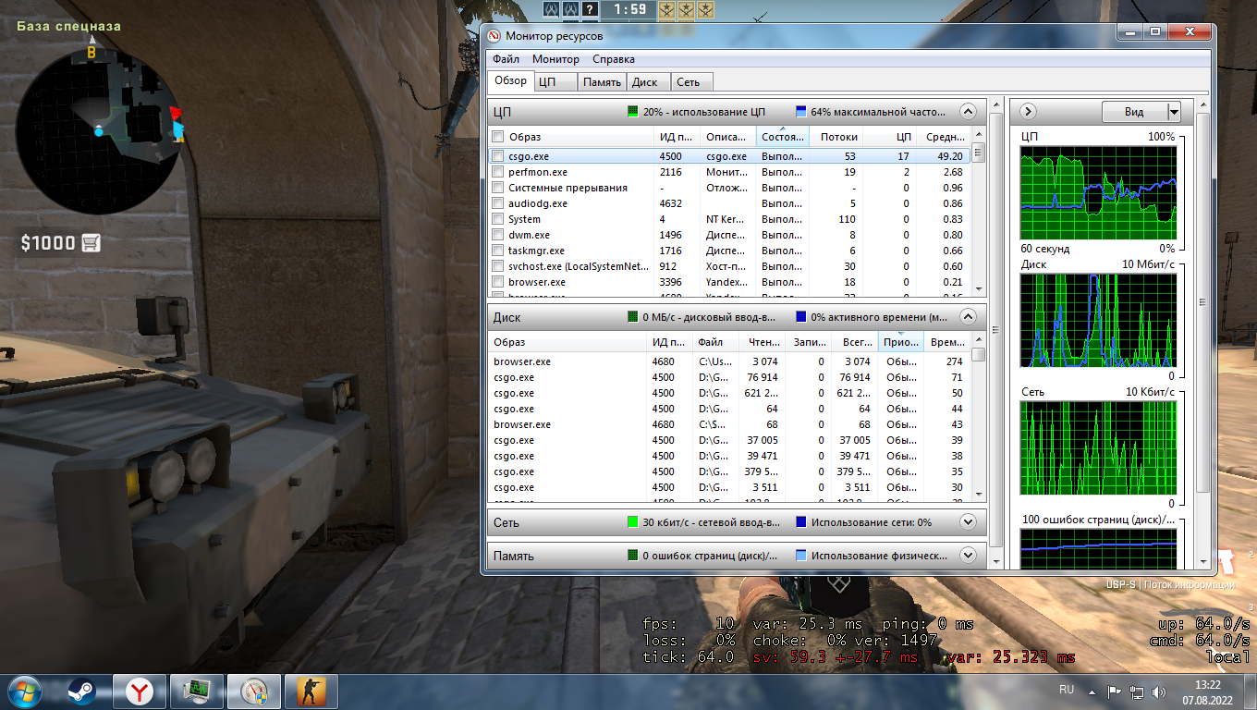The image size is (1257, 710).
Task: Open the Монитор menu
Action: [x=555, y=59]
